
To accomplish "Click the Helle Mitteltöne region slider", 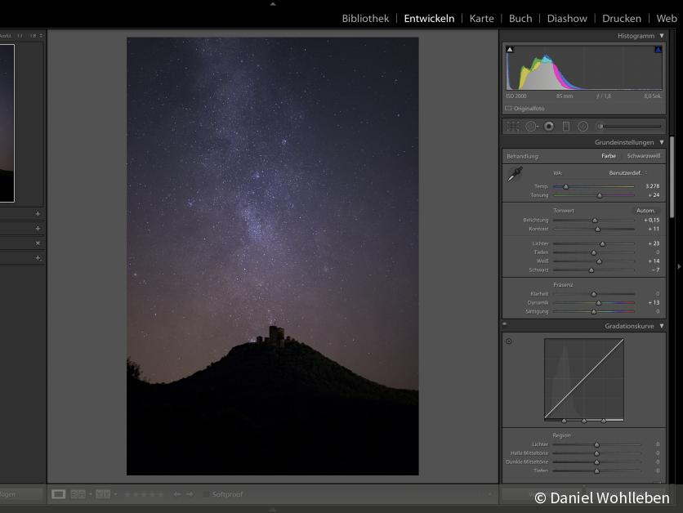I will pos(596,453).
